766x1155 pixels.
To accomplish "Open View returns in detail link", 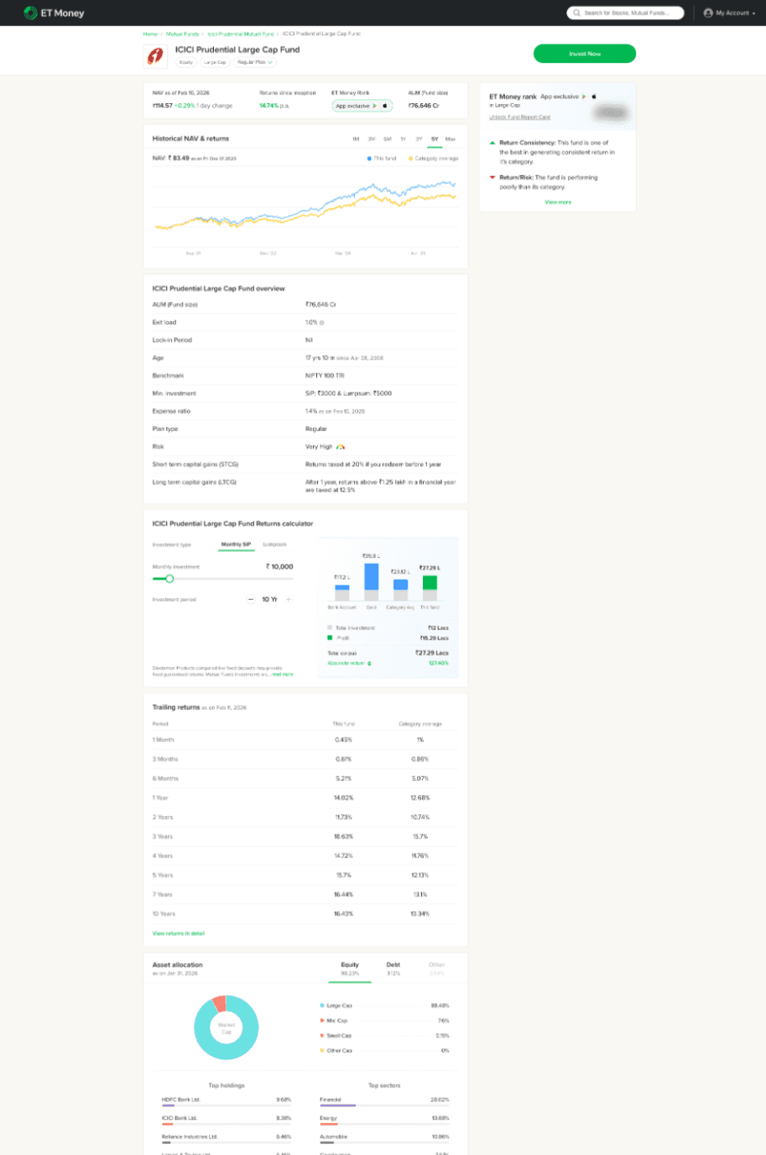I will pos(178,934).
